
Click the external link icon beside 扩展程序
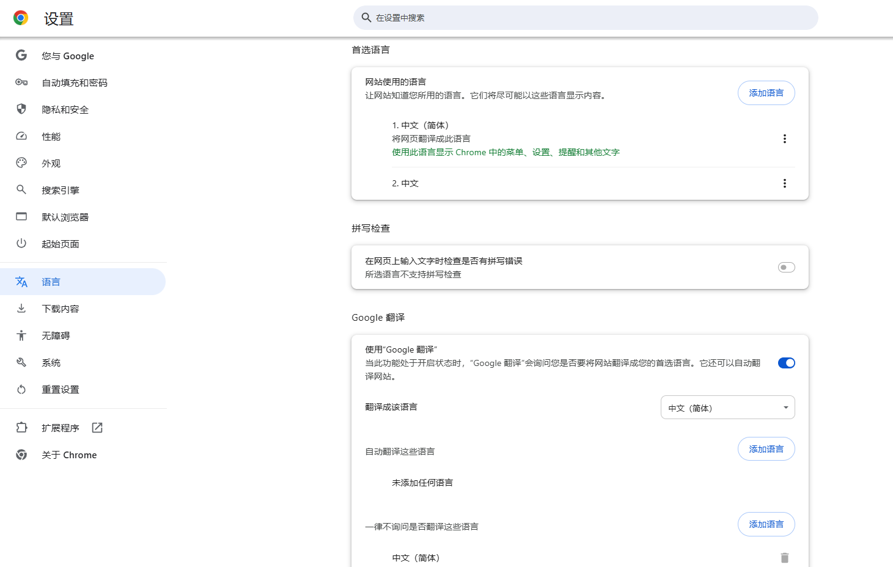pos(97,428)
